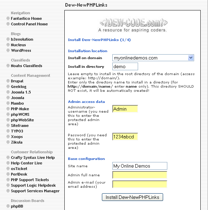Screen dimensions: 208x210
Task: Click the Install in directory field
Action: pos(125,66)
